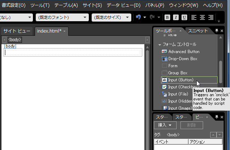Pin the lower behaviors panel
Image resolution: width=230 pixels, height=150 pixels.
[217, 117]
